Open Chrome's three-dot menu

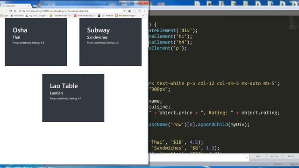point(145,11)
